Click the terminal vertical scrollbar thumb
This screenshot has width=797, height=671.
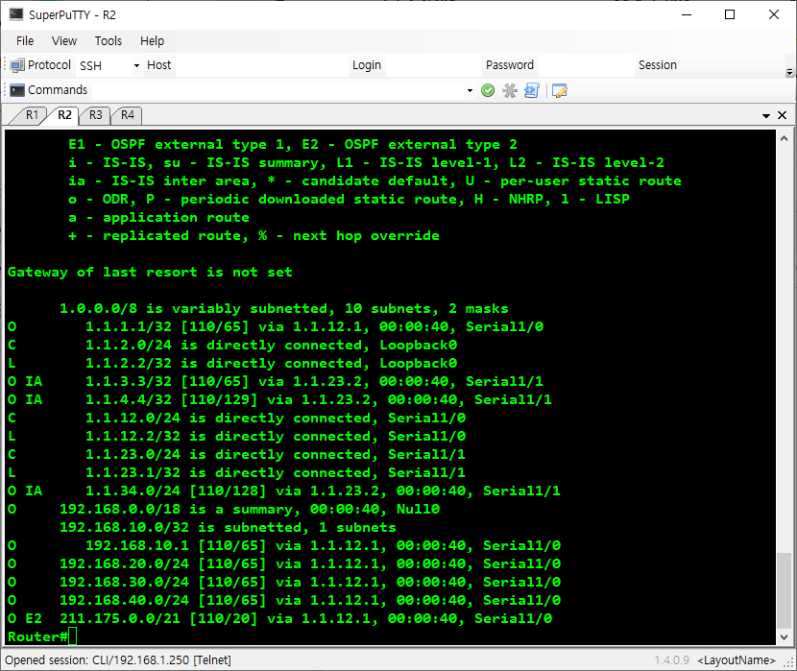(x=784, y=590)
